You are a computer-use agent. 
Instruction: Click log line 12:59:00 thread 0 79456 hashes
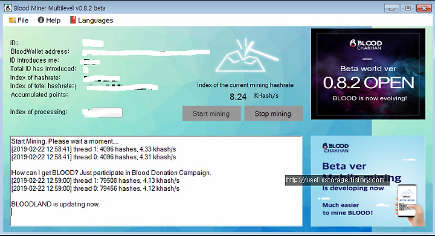95,189
